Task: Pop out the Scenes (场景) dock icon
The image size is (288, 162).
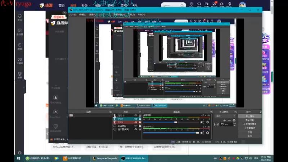Action: (110, 112)
